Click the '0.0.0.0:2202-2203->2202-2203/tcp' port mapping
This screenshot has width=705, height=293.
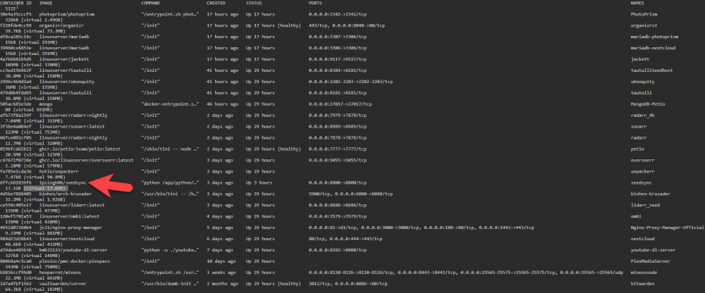(351, 82)
